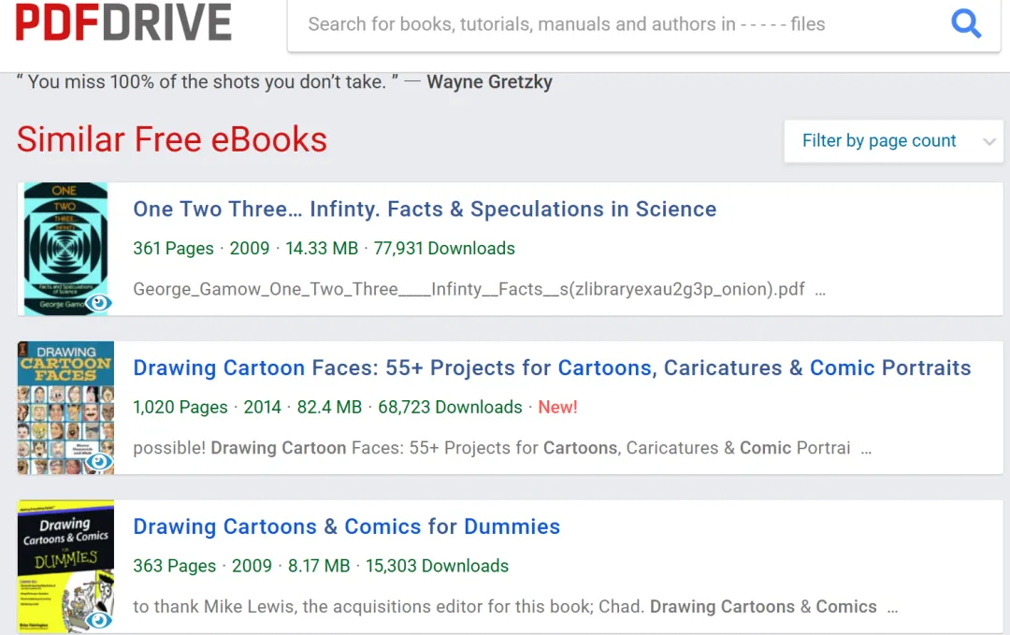Click ellipsis after Comic Portrai description

tap(866, 451)
